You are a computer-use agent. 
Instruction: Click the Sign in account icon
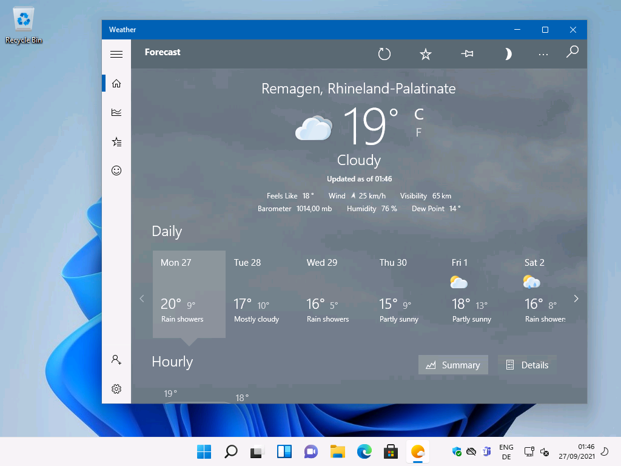point(116,360)
